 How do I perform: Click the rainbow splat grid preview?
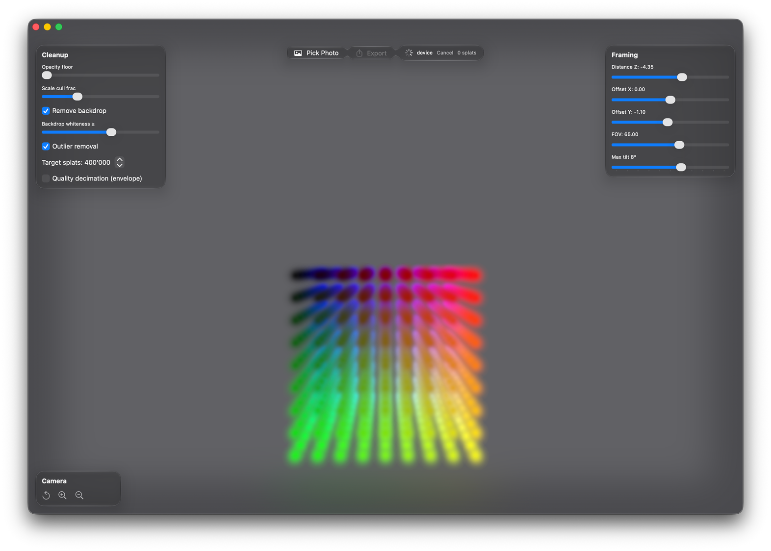pos(385,365)
